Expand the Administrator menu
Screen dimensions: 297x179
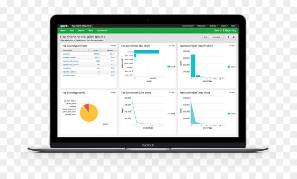pos(188,26)
